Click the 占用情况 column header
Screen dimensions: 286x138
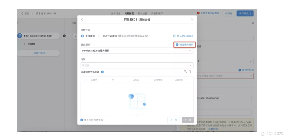(158, 80)
